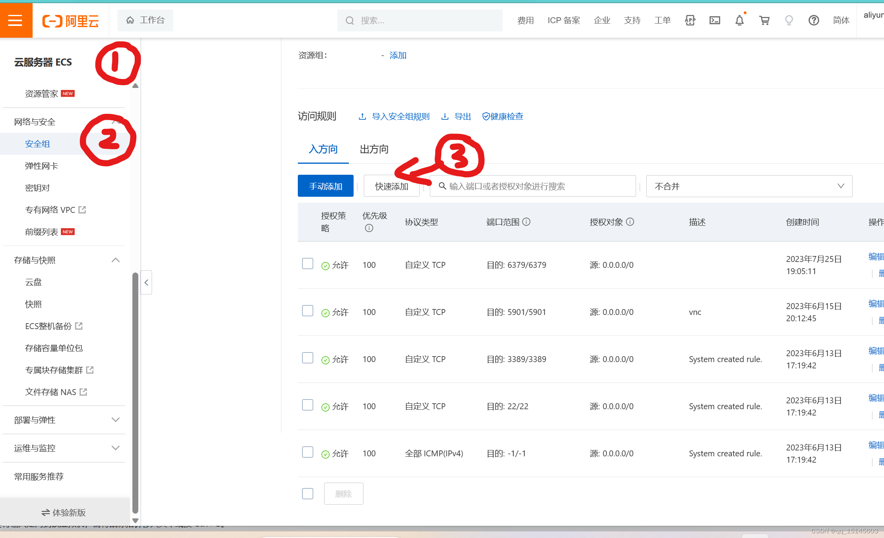This screenshot has width=884, height=538.
Task: Open the APP download icon
Action: point(690,20)
